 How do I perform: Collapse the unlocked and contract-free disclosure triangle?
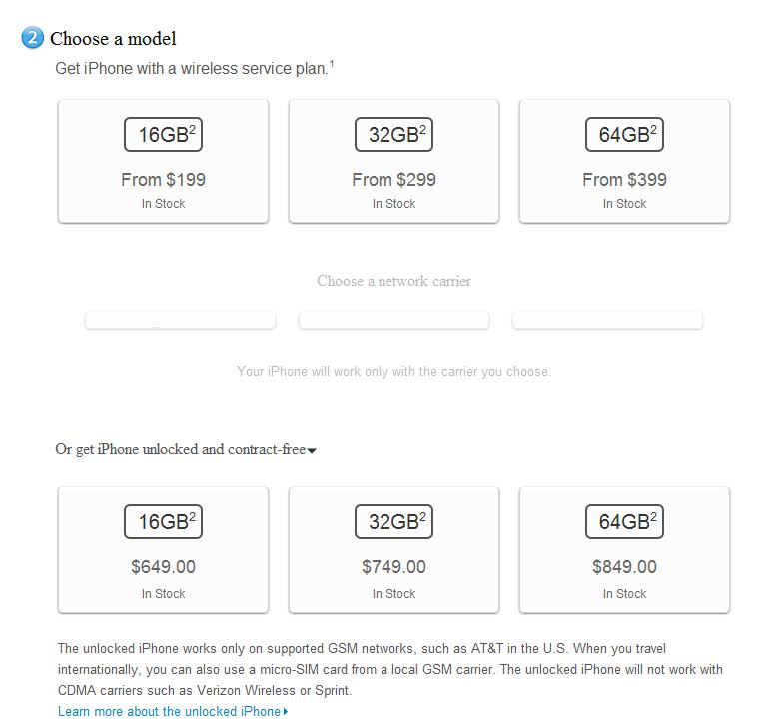click(x=312, y=451)
